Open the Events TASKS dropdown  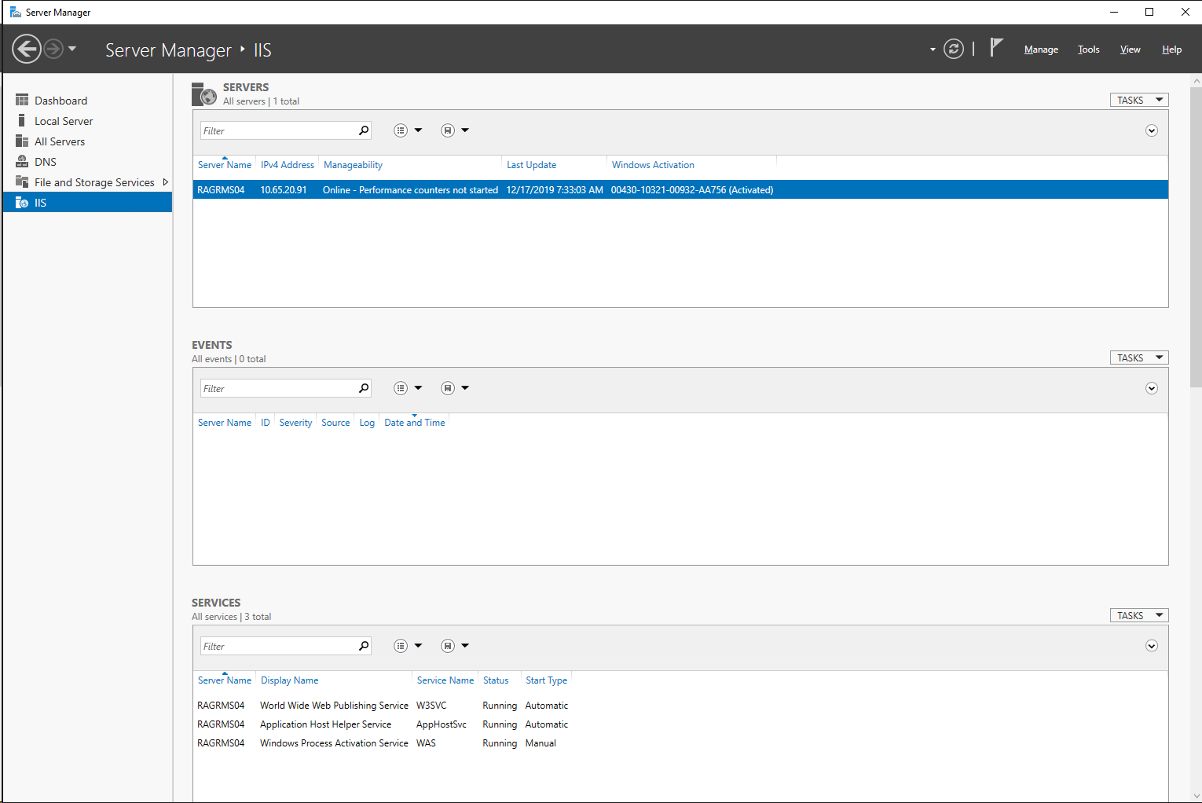1139,357
